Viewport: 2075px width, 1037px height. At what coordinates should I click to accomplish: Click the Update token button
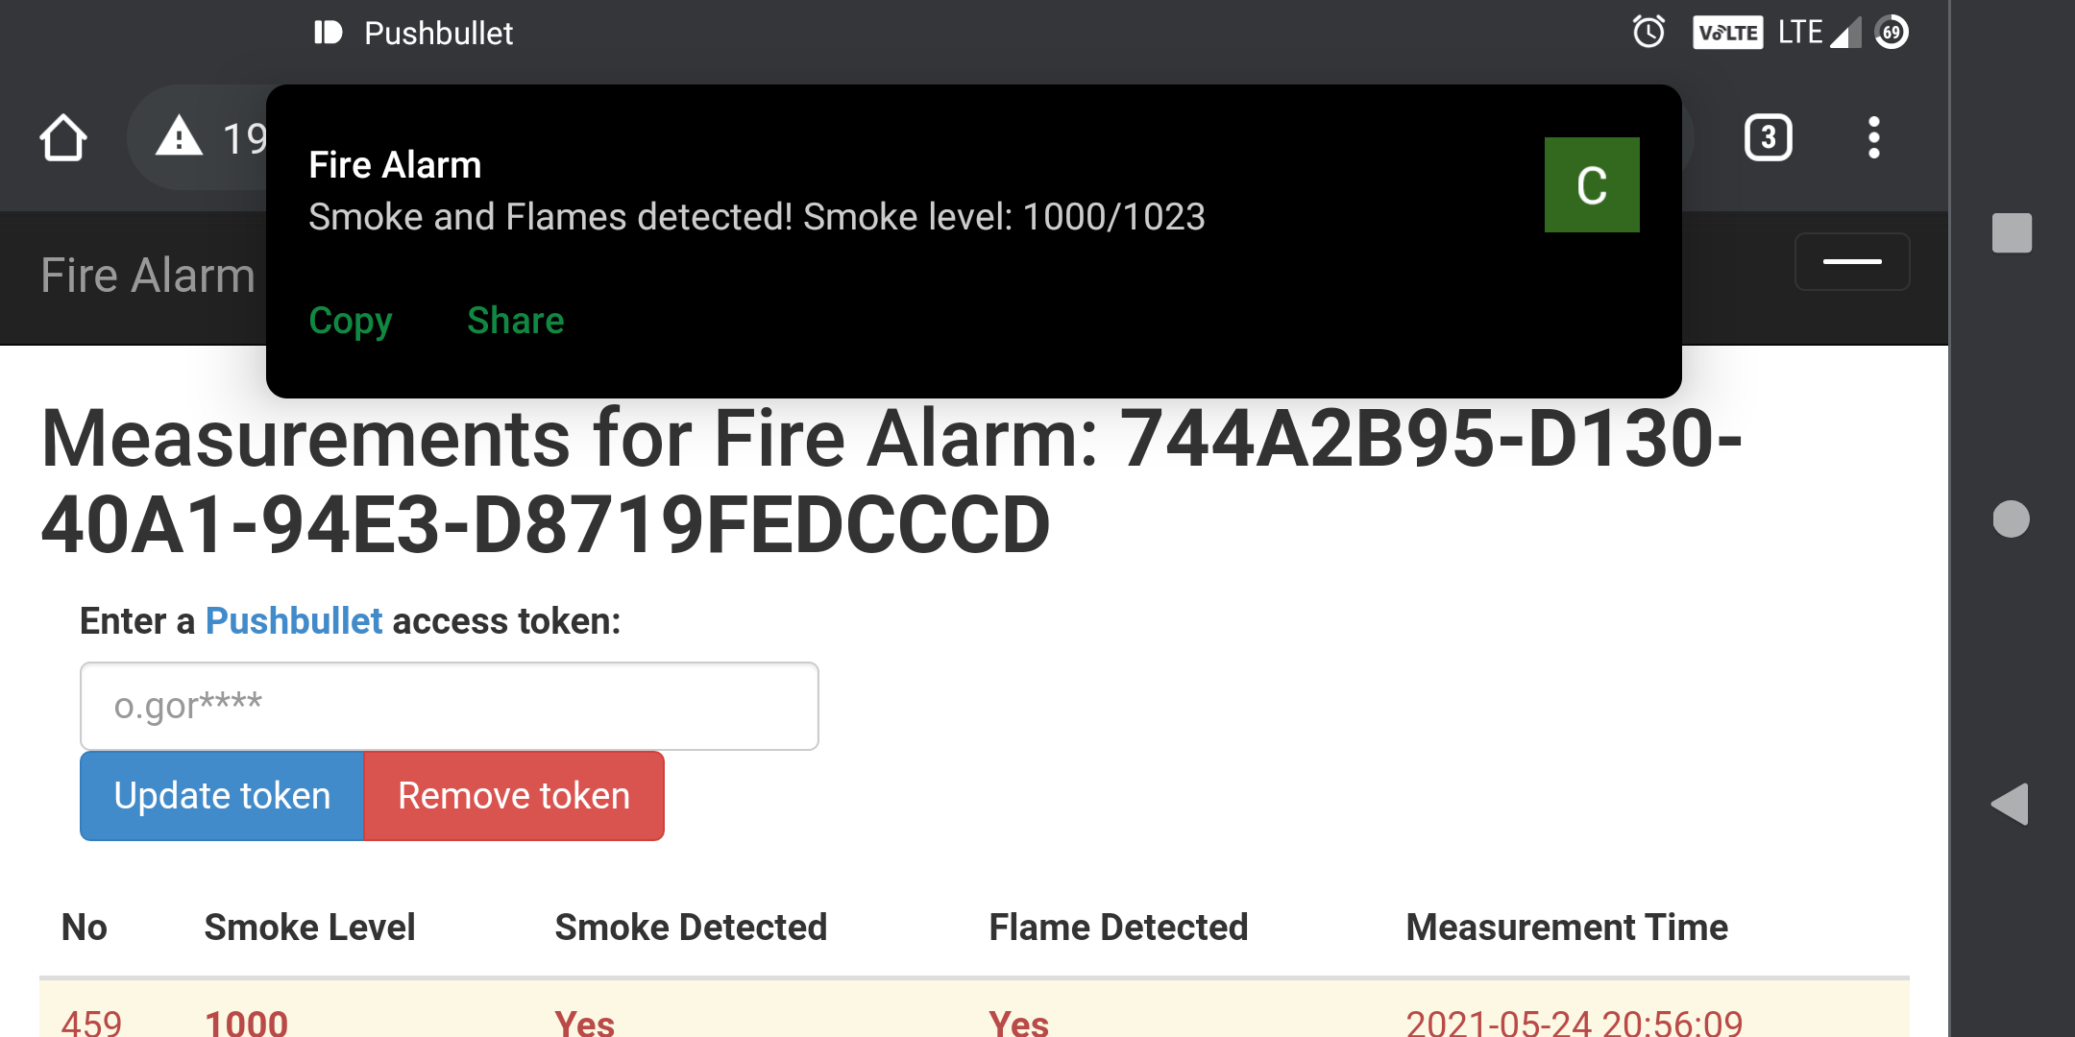[x=221, y=796]
